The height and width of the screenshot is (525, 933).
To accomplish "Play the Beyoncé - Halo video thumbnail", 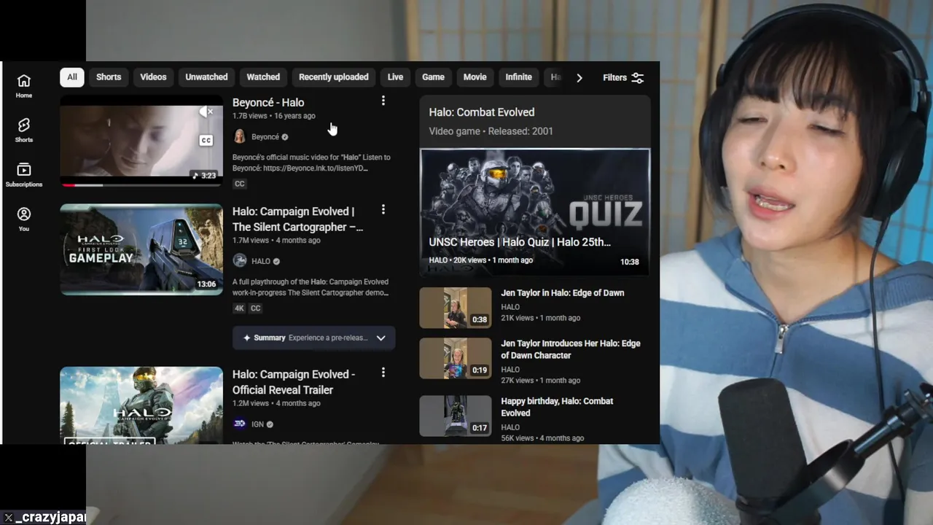I will tap(141, 141).
